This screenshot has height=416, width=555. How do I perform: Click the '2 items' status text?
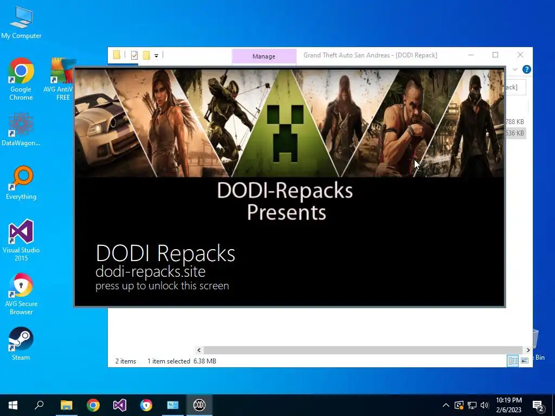coord(126,361)
